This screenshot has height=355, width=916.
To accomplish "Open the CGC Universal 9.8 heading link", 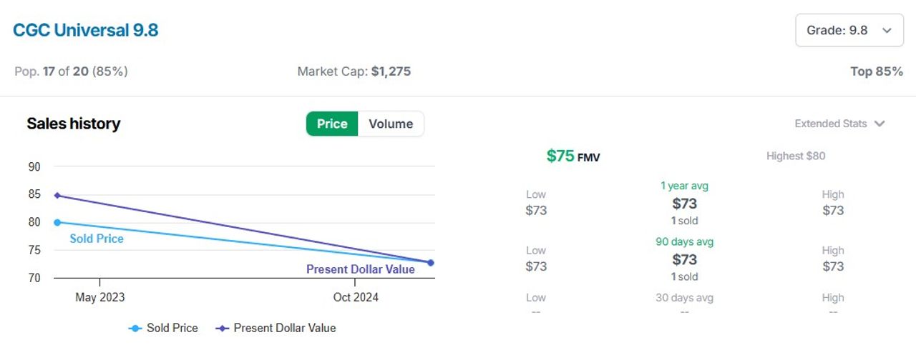I will click(86, 30).
